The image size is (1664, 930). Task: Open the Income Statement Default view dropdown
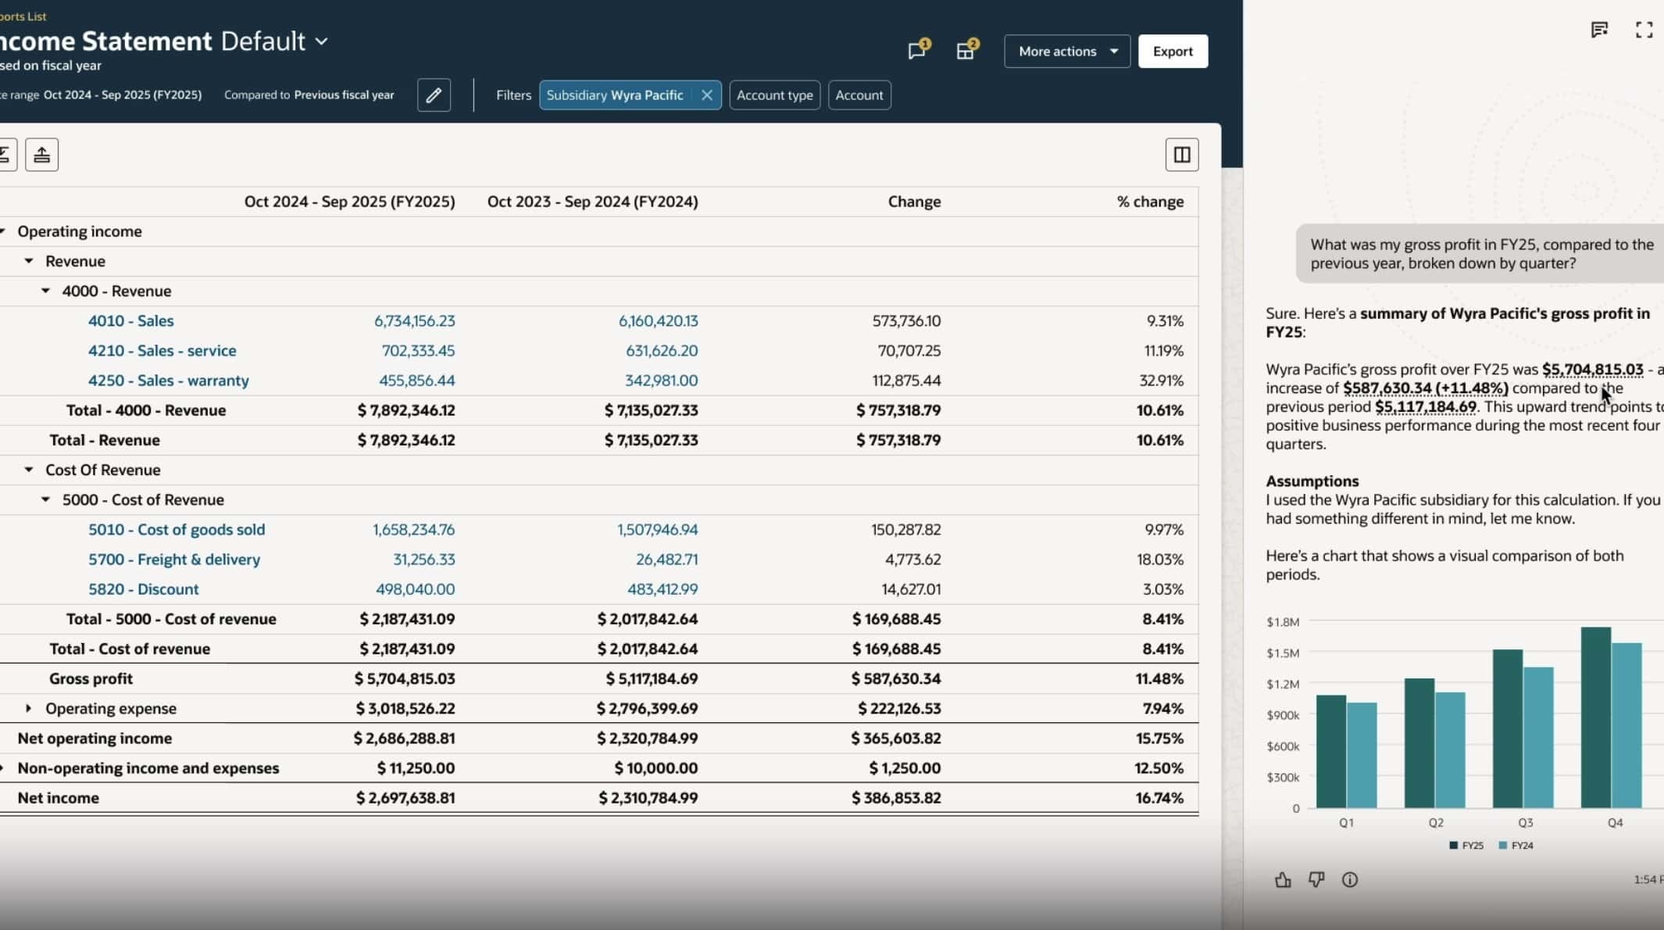[321, 41]
